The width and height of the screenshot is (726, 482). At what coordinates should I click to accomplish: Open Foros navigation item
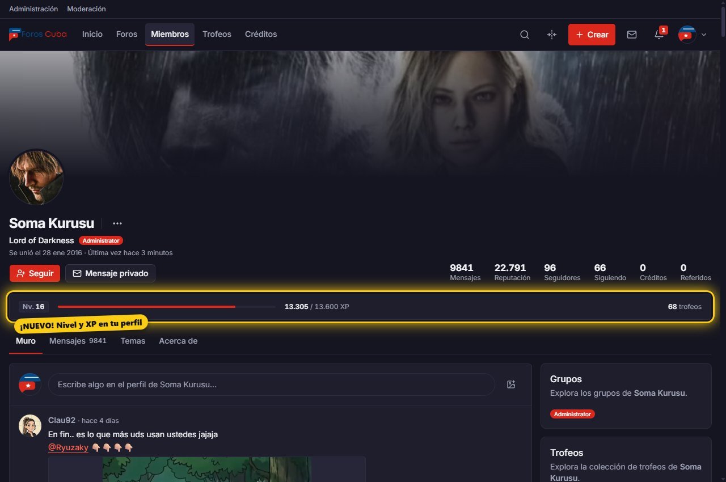(126, 34)
